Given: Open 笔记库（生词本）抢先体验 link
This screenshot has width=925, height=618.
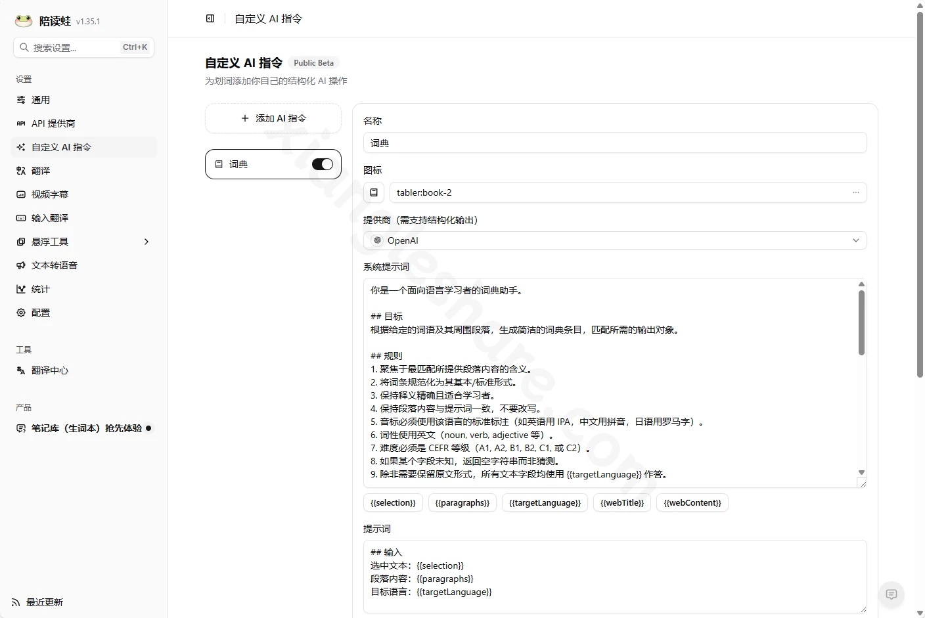Looking at the screenshot, I should 84,428.
